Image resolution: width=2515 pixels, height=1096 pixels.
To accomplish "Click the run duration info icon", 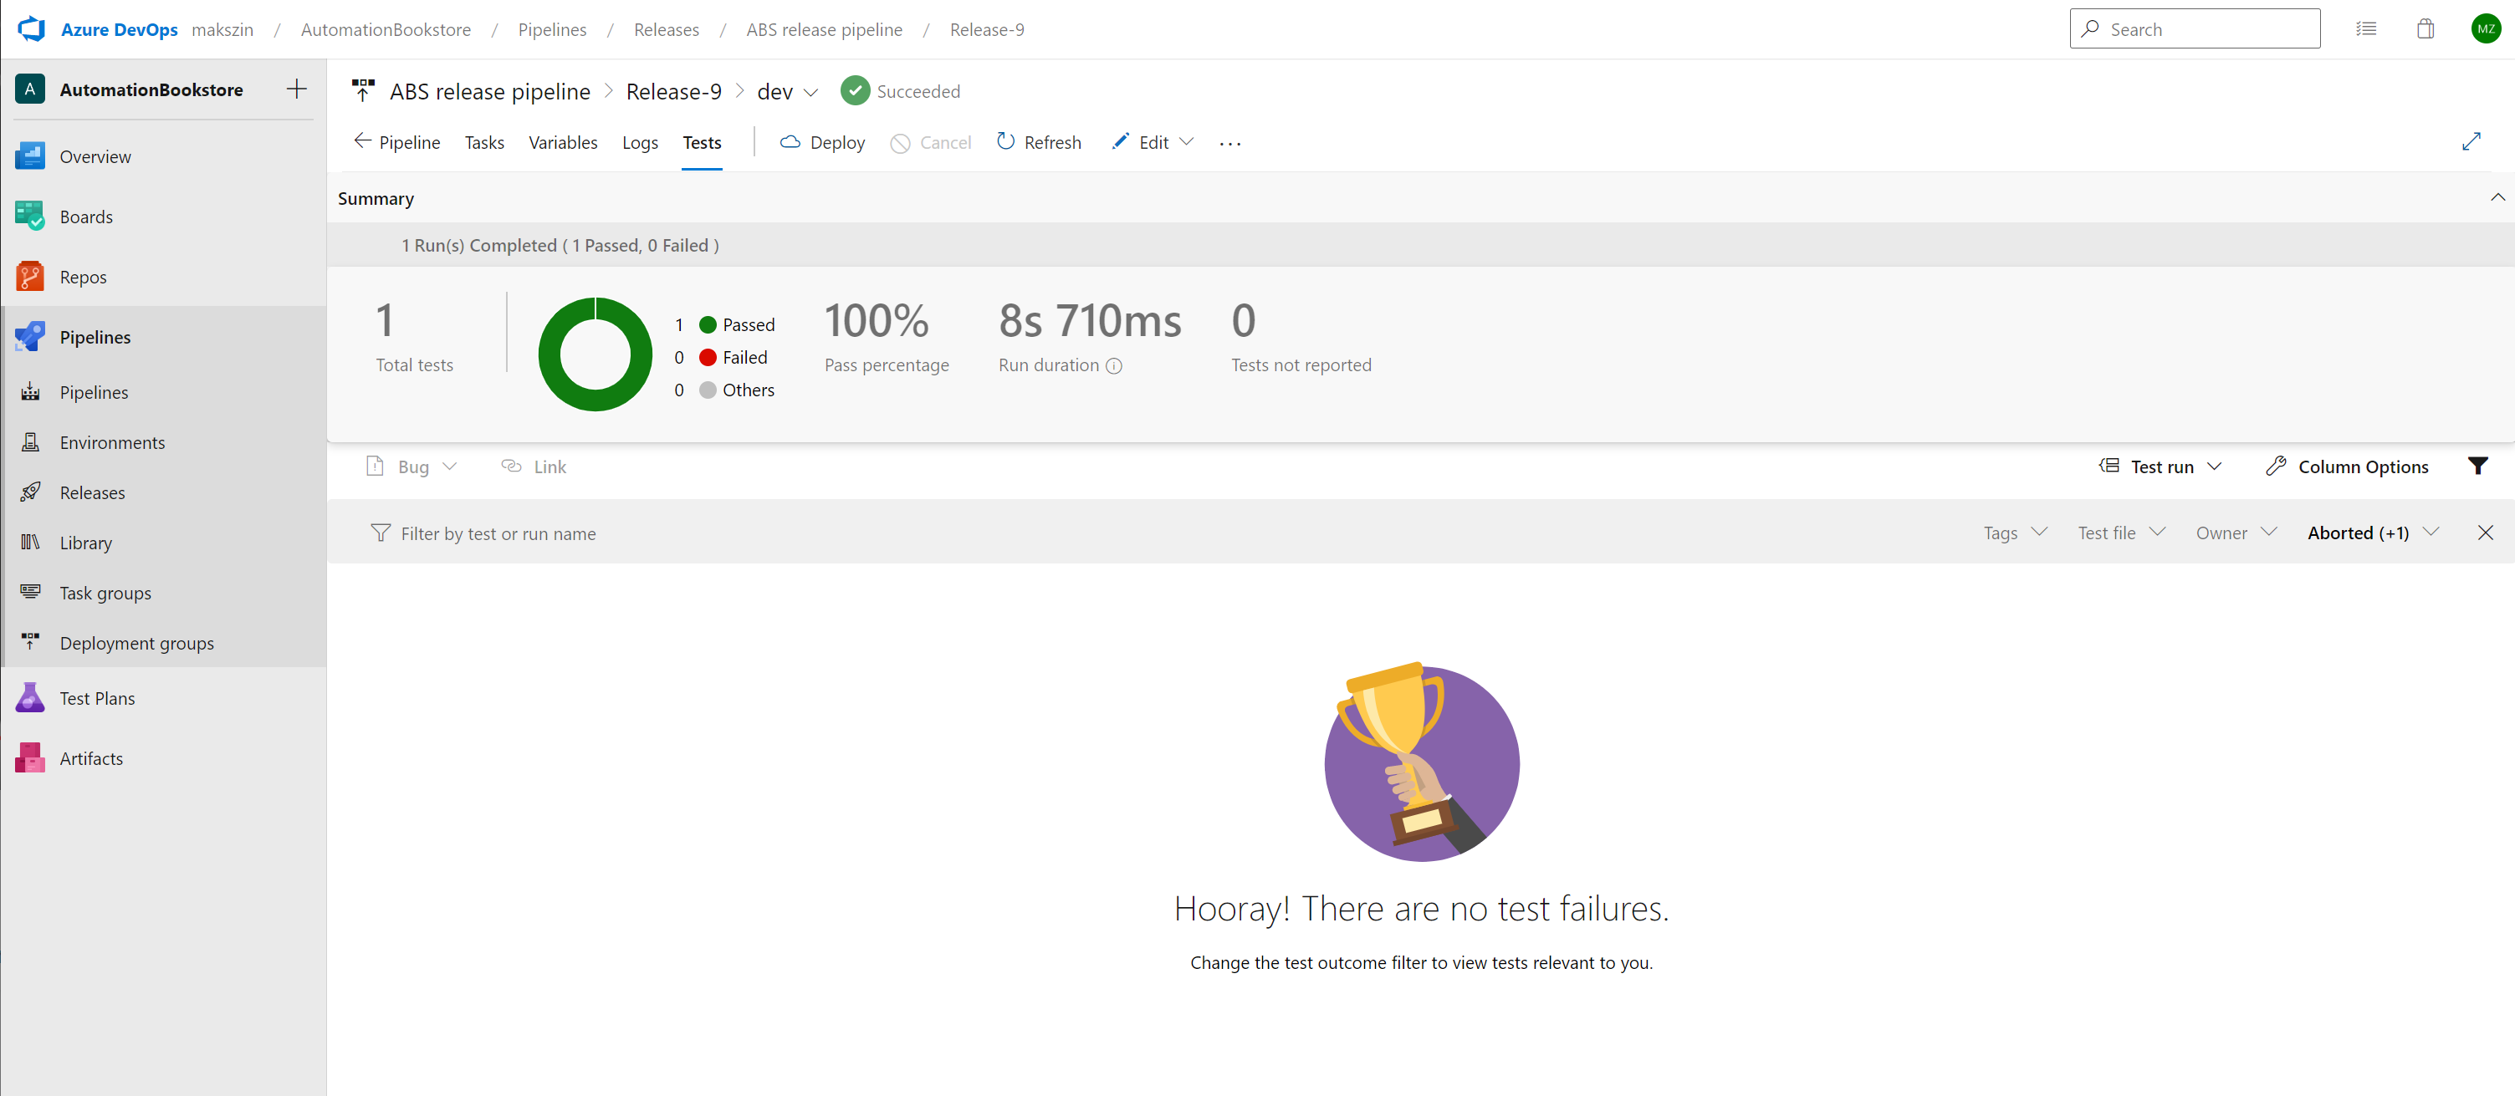I will pyautogui.click(x=1114, y=366).
